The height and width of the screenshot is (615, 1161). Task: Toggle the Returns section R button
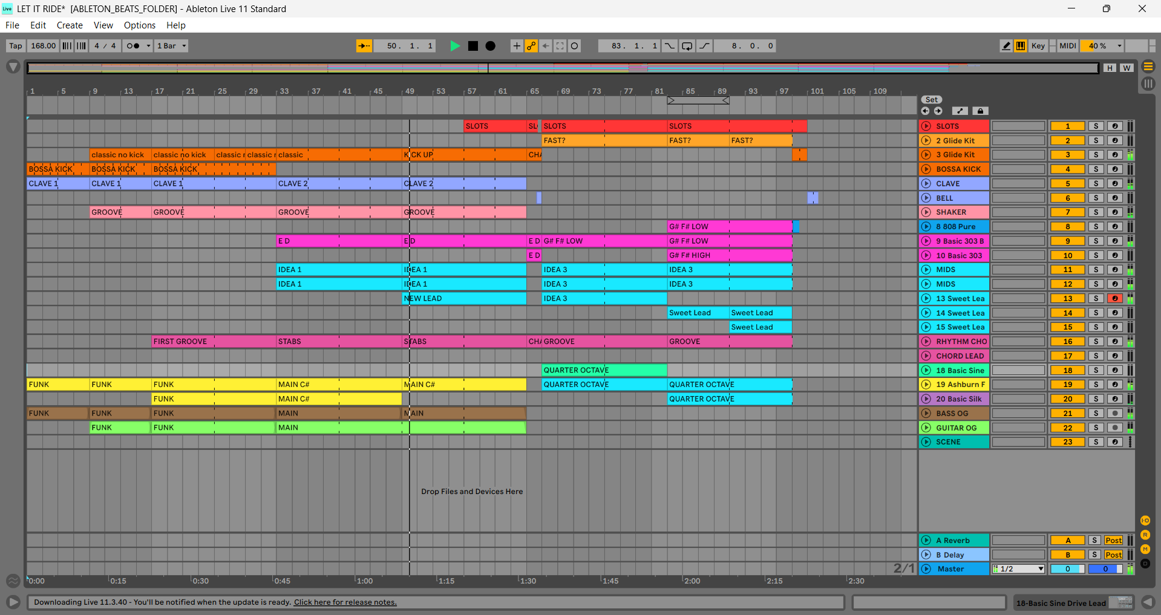[x=1145, y=535]
